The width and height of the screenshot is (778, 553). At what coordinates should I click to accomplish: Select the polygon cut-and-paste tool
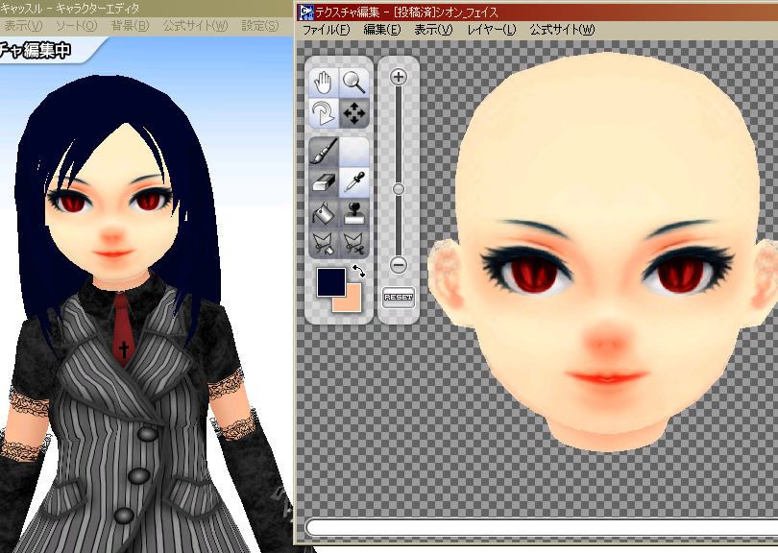(324, 244)
